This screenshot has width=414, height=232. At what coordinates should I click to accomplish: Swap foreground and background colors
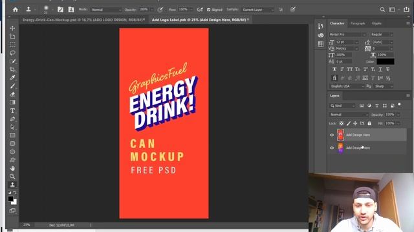[x=15, y=193]
